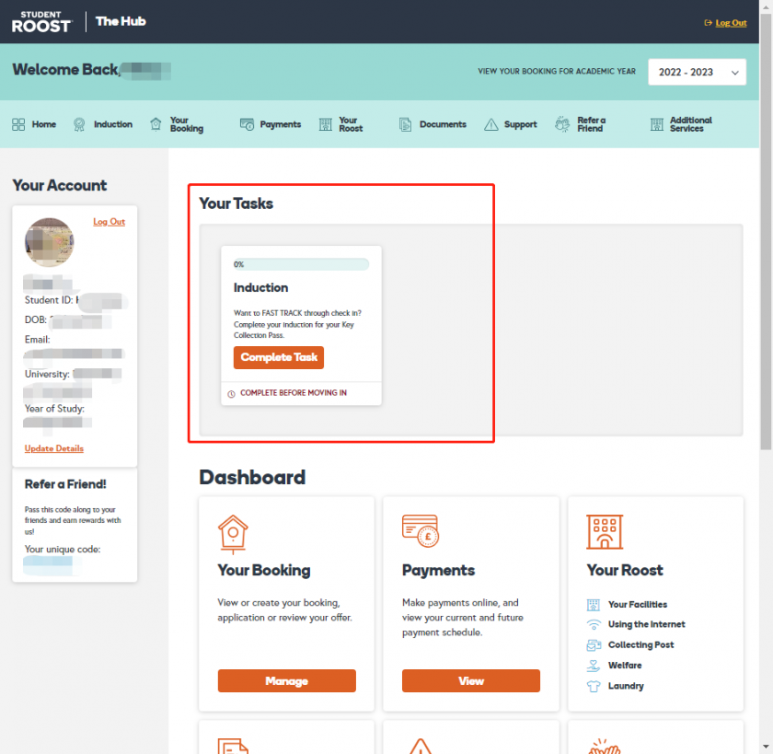Click the Support warning triangle icon
The width and height of the screenshot is (773, 754).
point(490,124)
